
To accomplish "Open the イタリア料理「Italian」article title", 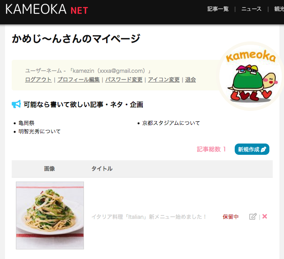I will (149, 217).
